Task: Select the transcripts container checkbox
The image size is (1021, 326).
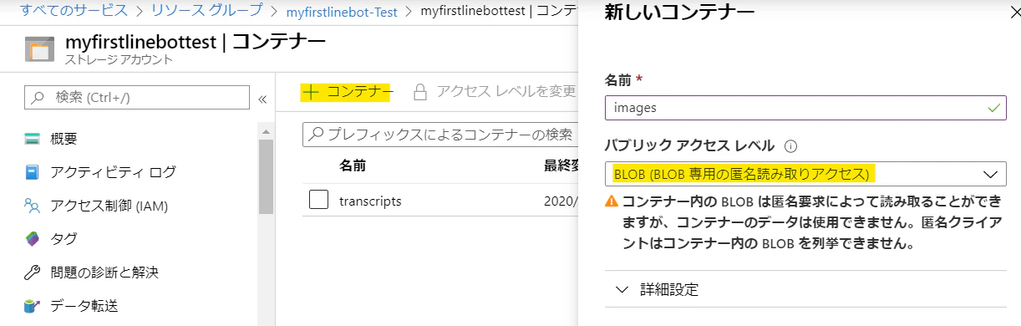Action: click(x=318, y=201)
